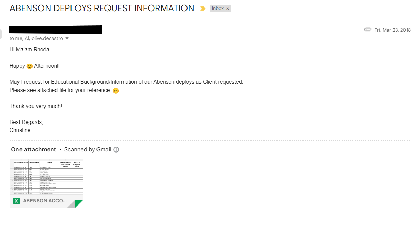Click the "One attachment" heading
412x225 pixels.
tap(34, 149)
